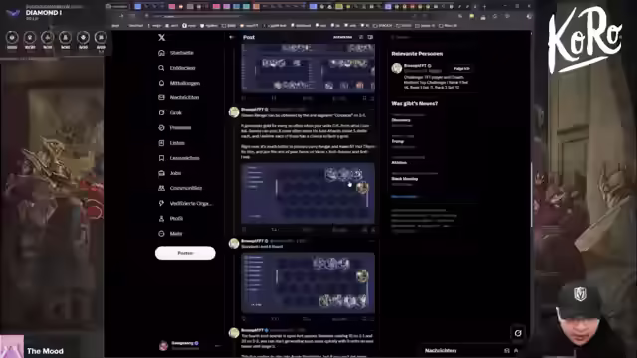Click the blue show-more link under trends
The image size is (637, 358).
pyautogui.click(x=405, y=197)
